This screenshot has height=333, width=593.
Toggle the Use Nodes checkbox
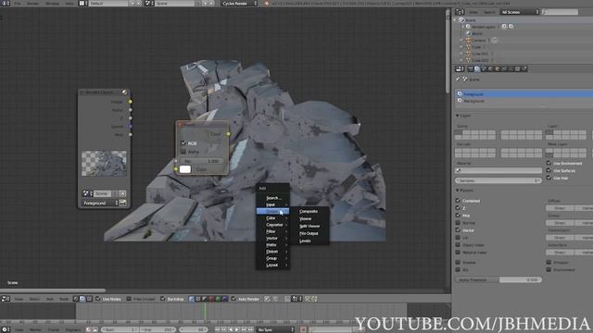[x=98, y=299]
